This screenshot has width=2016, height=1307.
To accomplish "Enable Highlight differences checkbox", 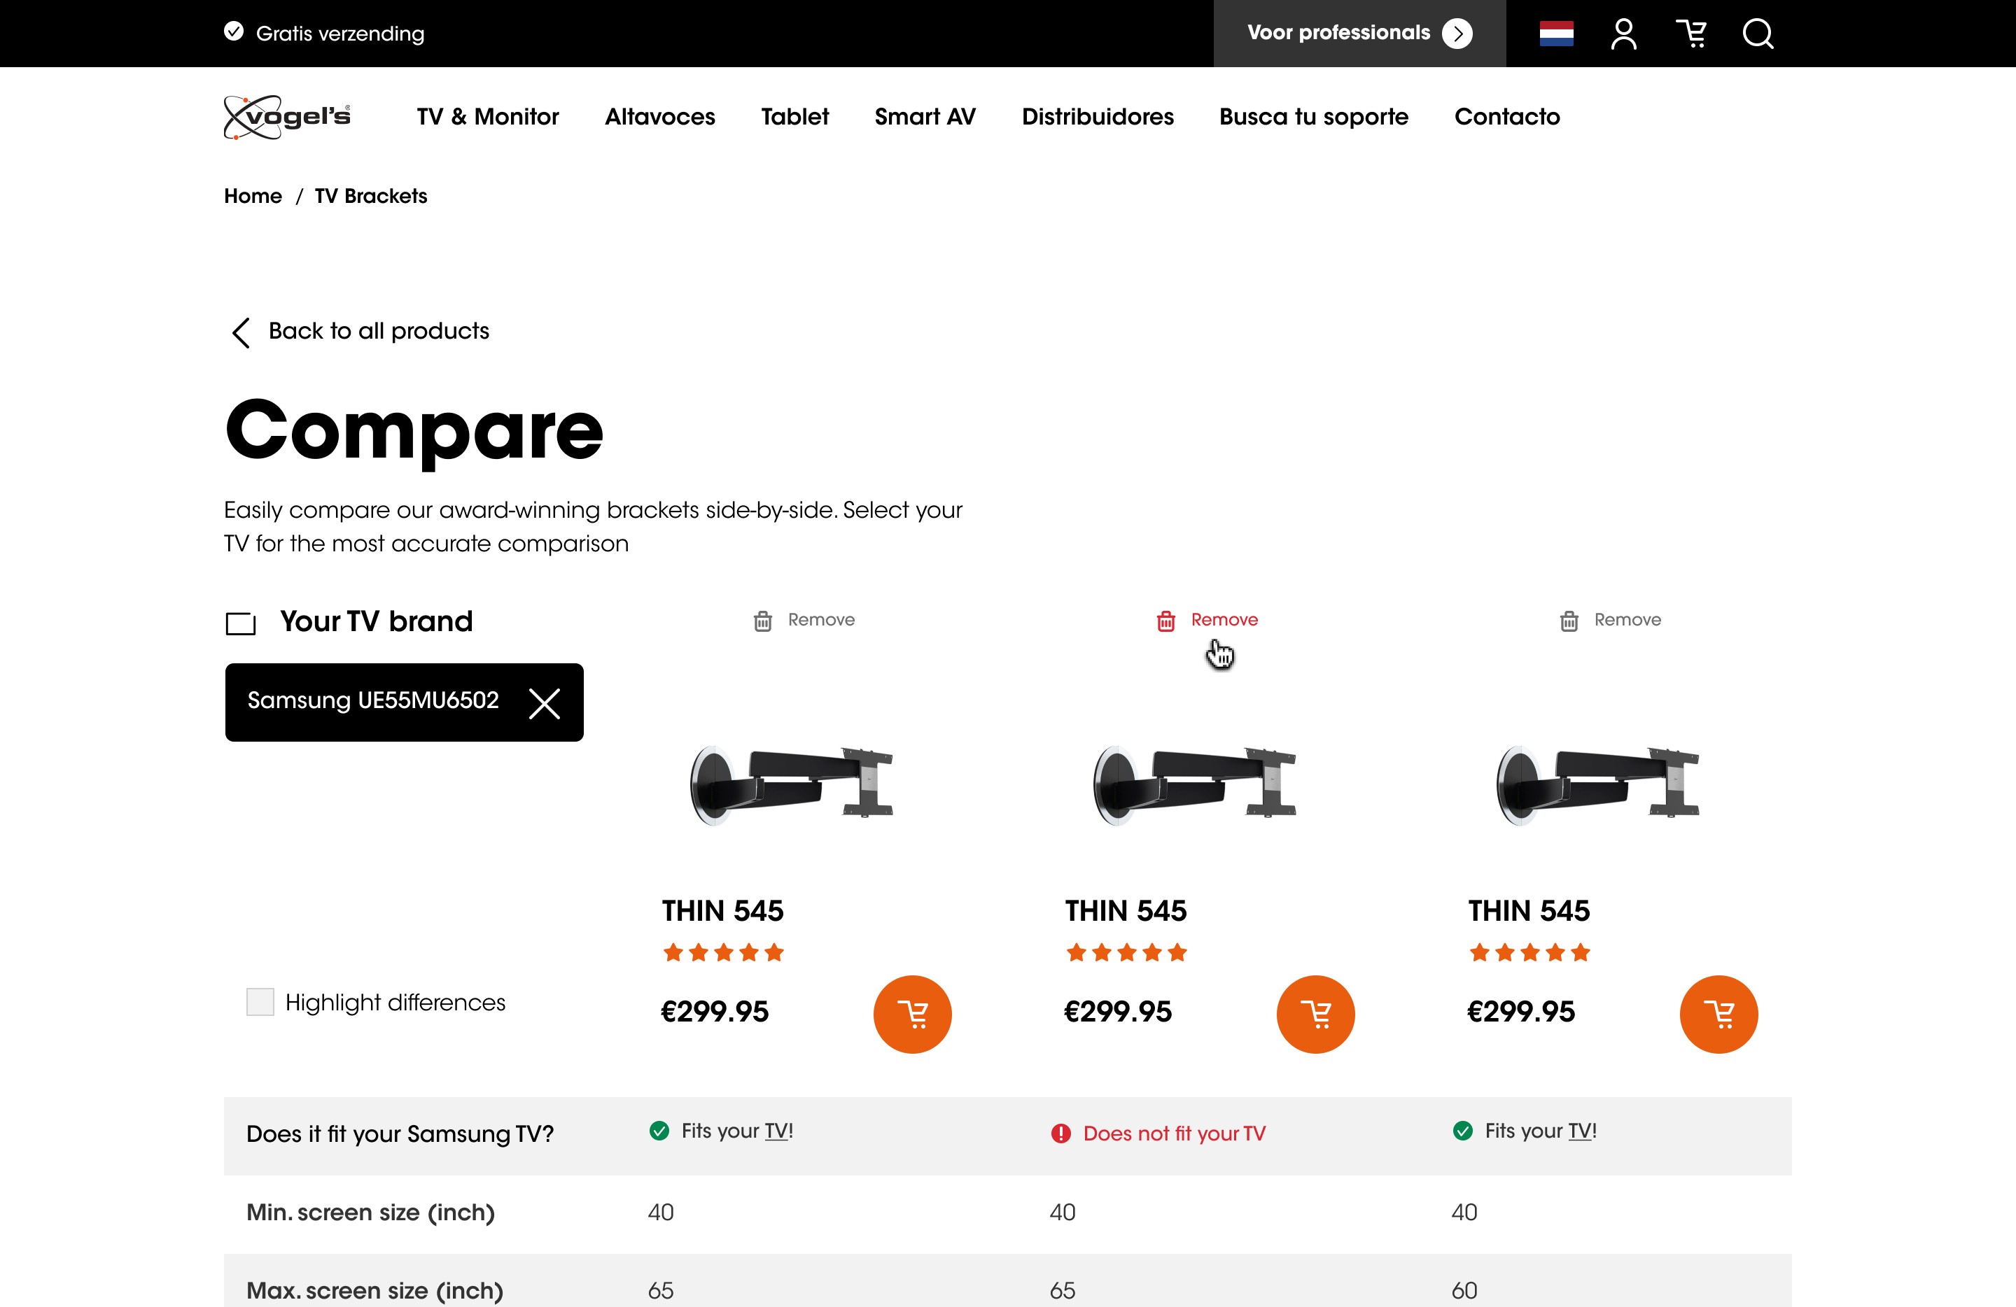I will (260, 1002).
